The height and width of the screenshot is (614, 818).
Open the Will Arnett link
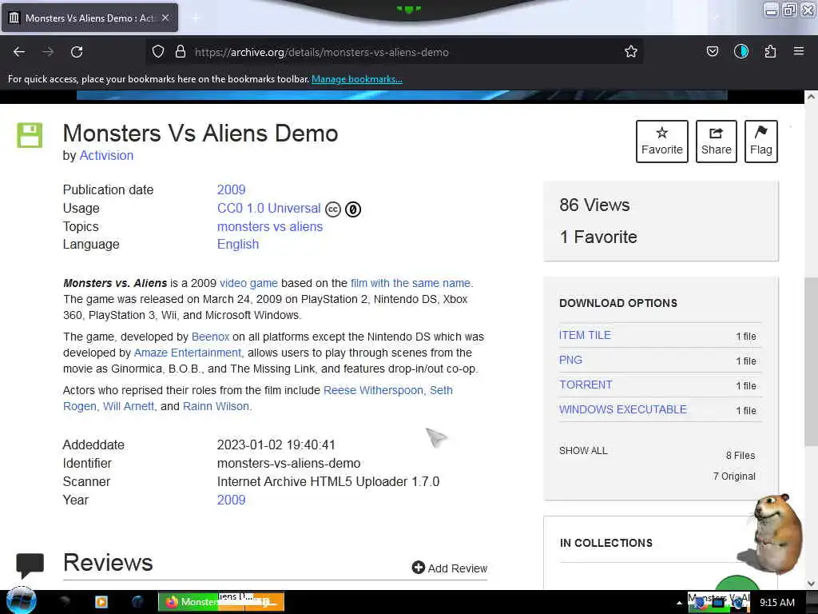click(x=129, y=406)
